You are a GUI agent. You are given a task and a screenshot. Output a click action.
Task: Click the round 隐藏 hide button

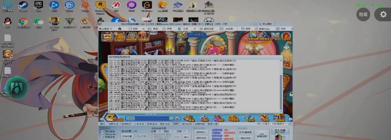coord(363,14)
